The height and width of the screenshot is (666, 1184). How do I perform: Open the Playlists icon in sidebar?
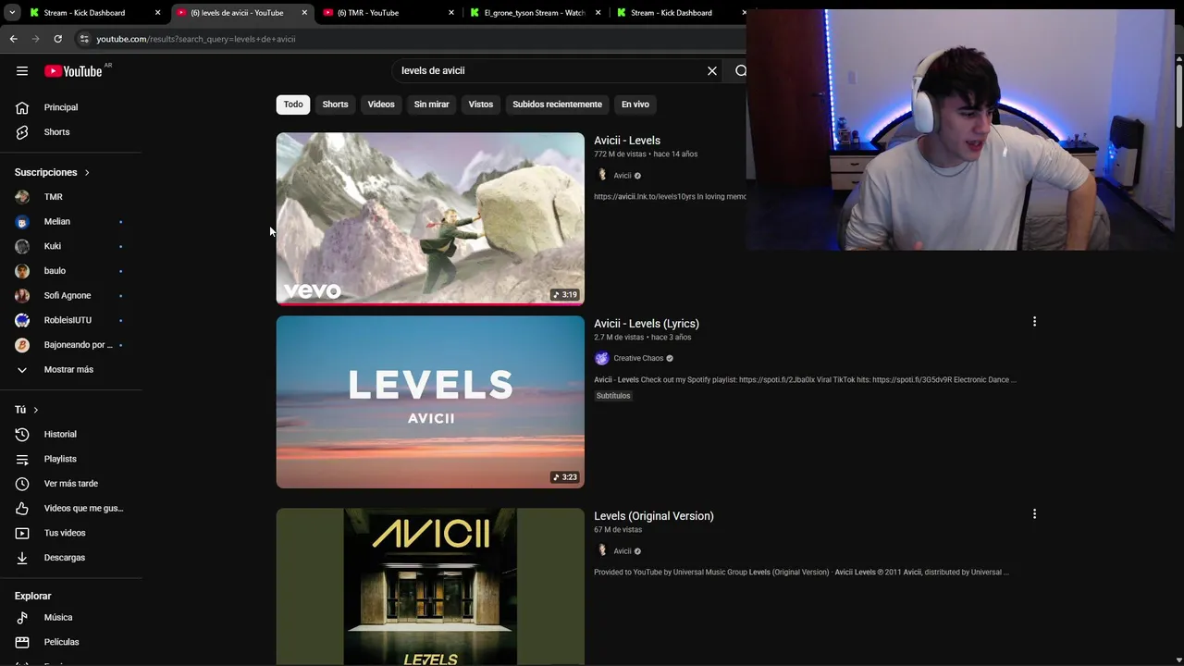(x=22, y=459)
